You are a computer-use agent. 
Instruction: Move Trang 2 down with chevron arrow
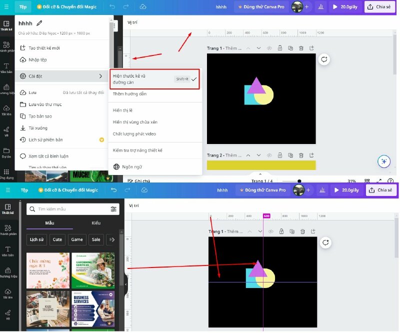pyautogui.click(x=258, y=155)
